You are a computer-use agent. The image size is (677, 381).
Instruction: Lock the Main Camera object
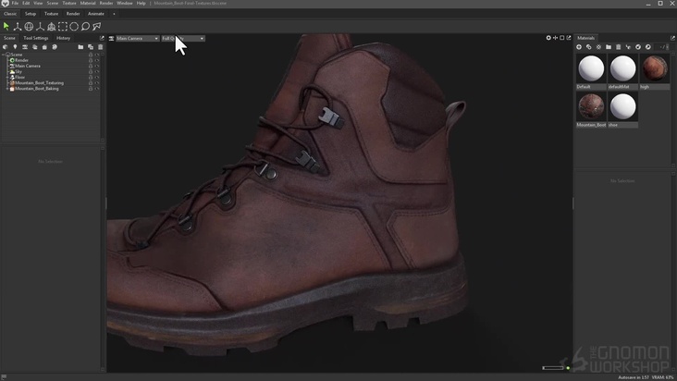91,66
